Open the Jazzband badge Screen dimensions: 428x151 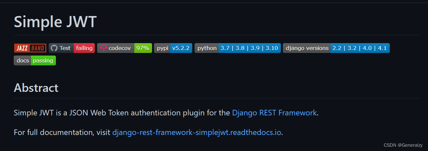click(30, 48)
